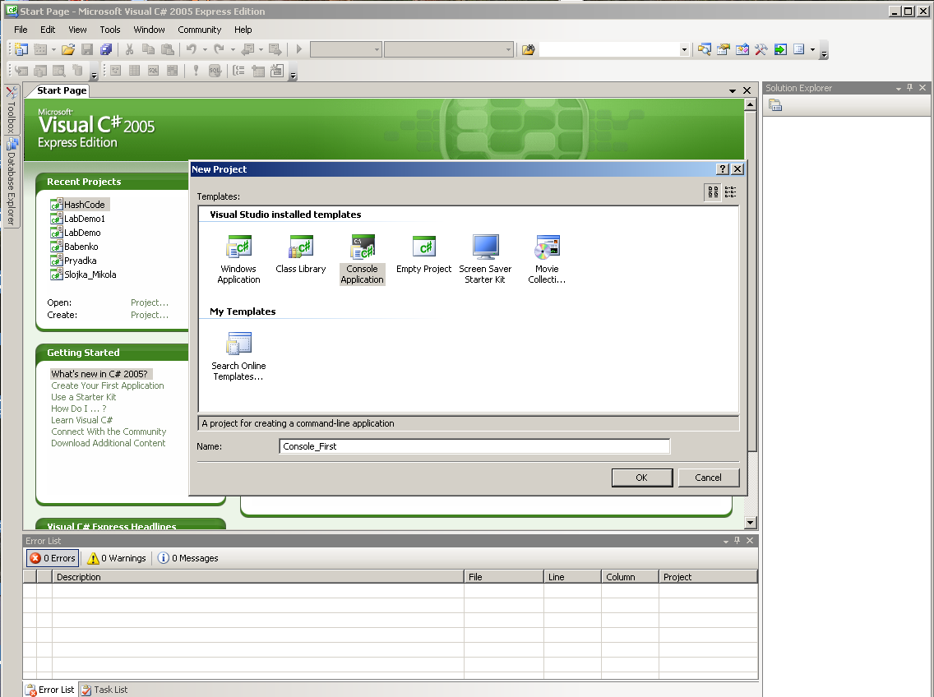Screen dimensions: 934x697
Task: Open the Find combo box dropdown
Action: click(684, 49)
